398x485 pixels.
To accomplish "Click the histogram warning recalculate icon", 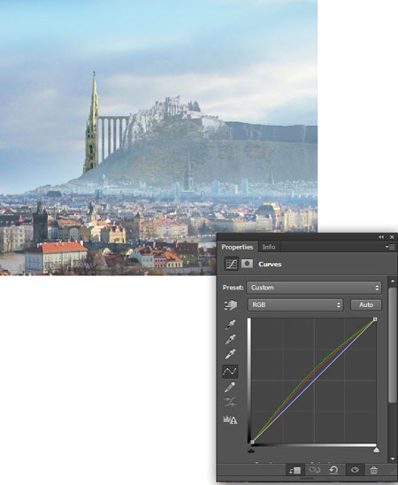I will pos(230,420).
